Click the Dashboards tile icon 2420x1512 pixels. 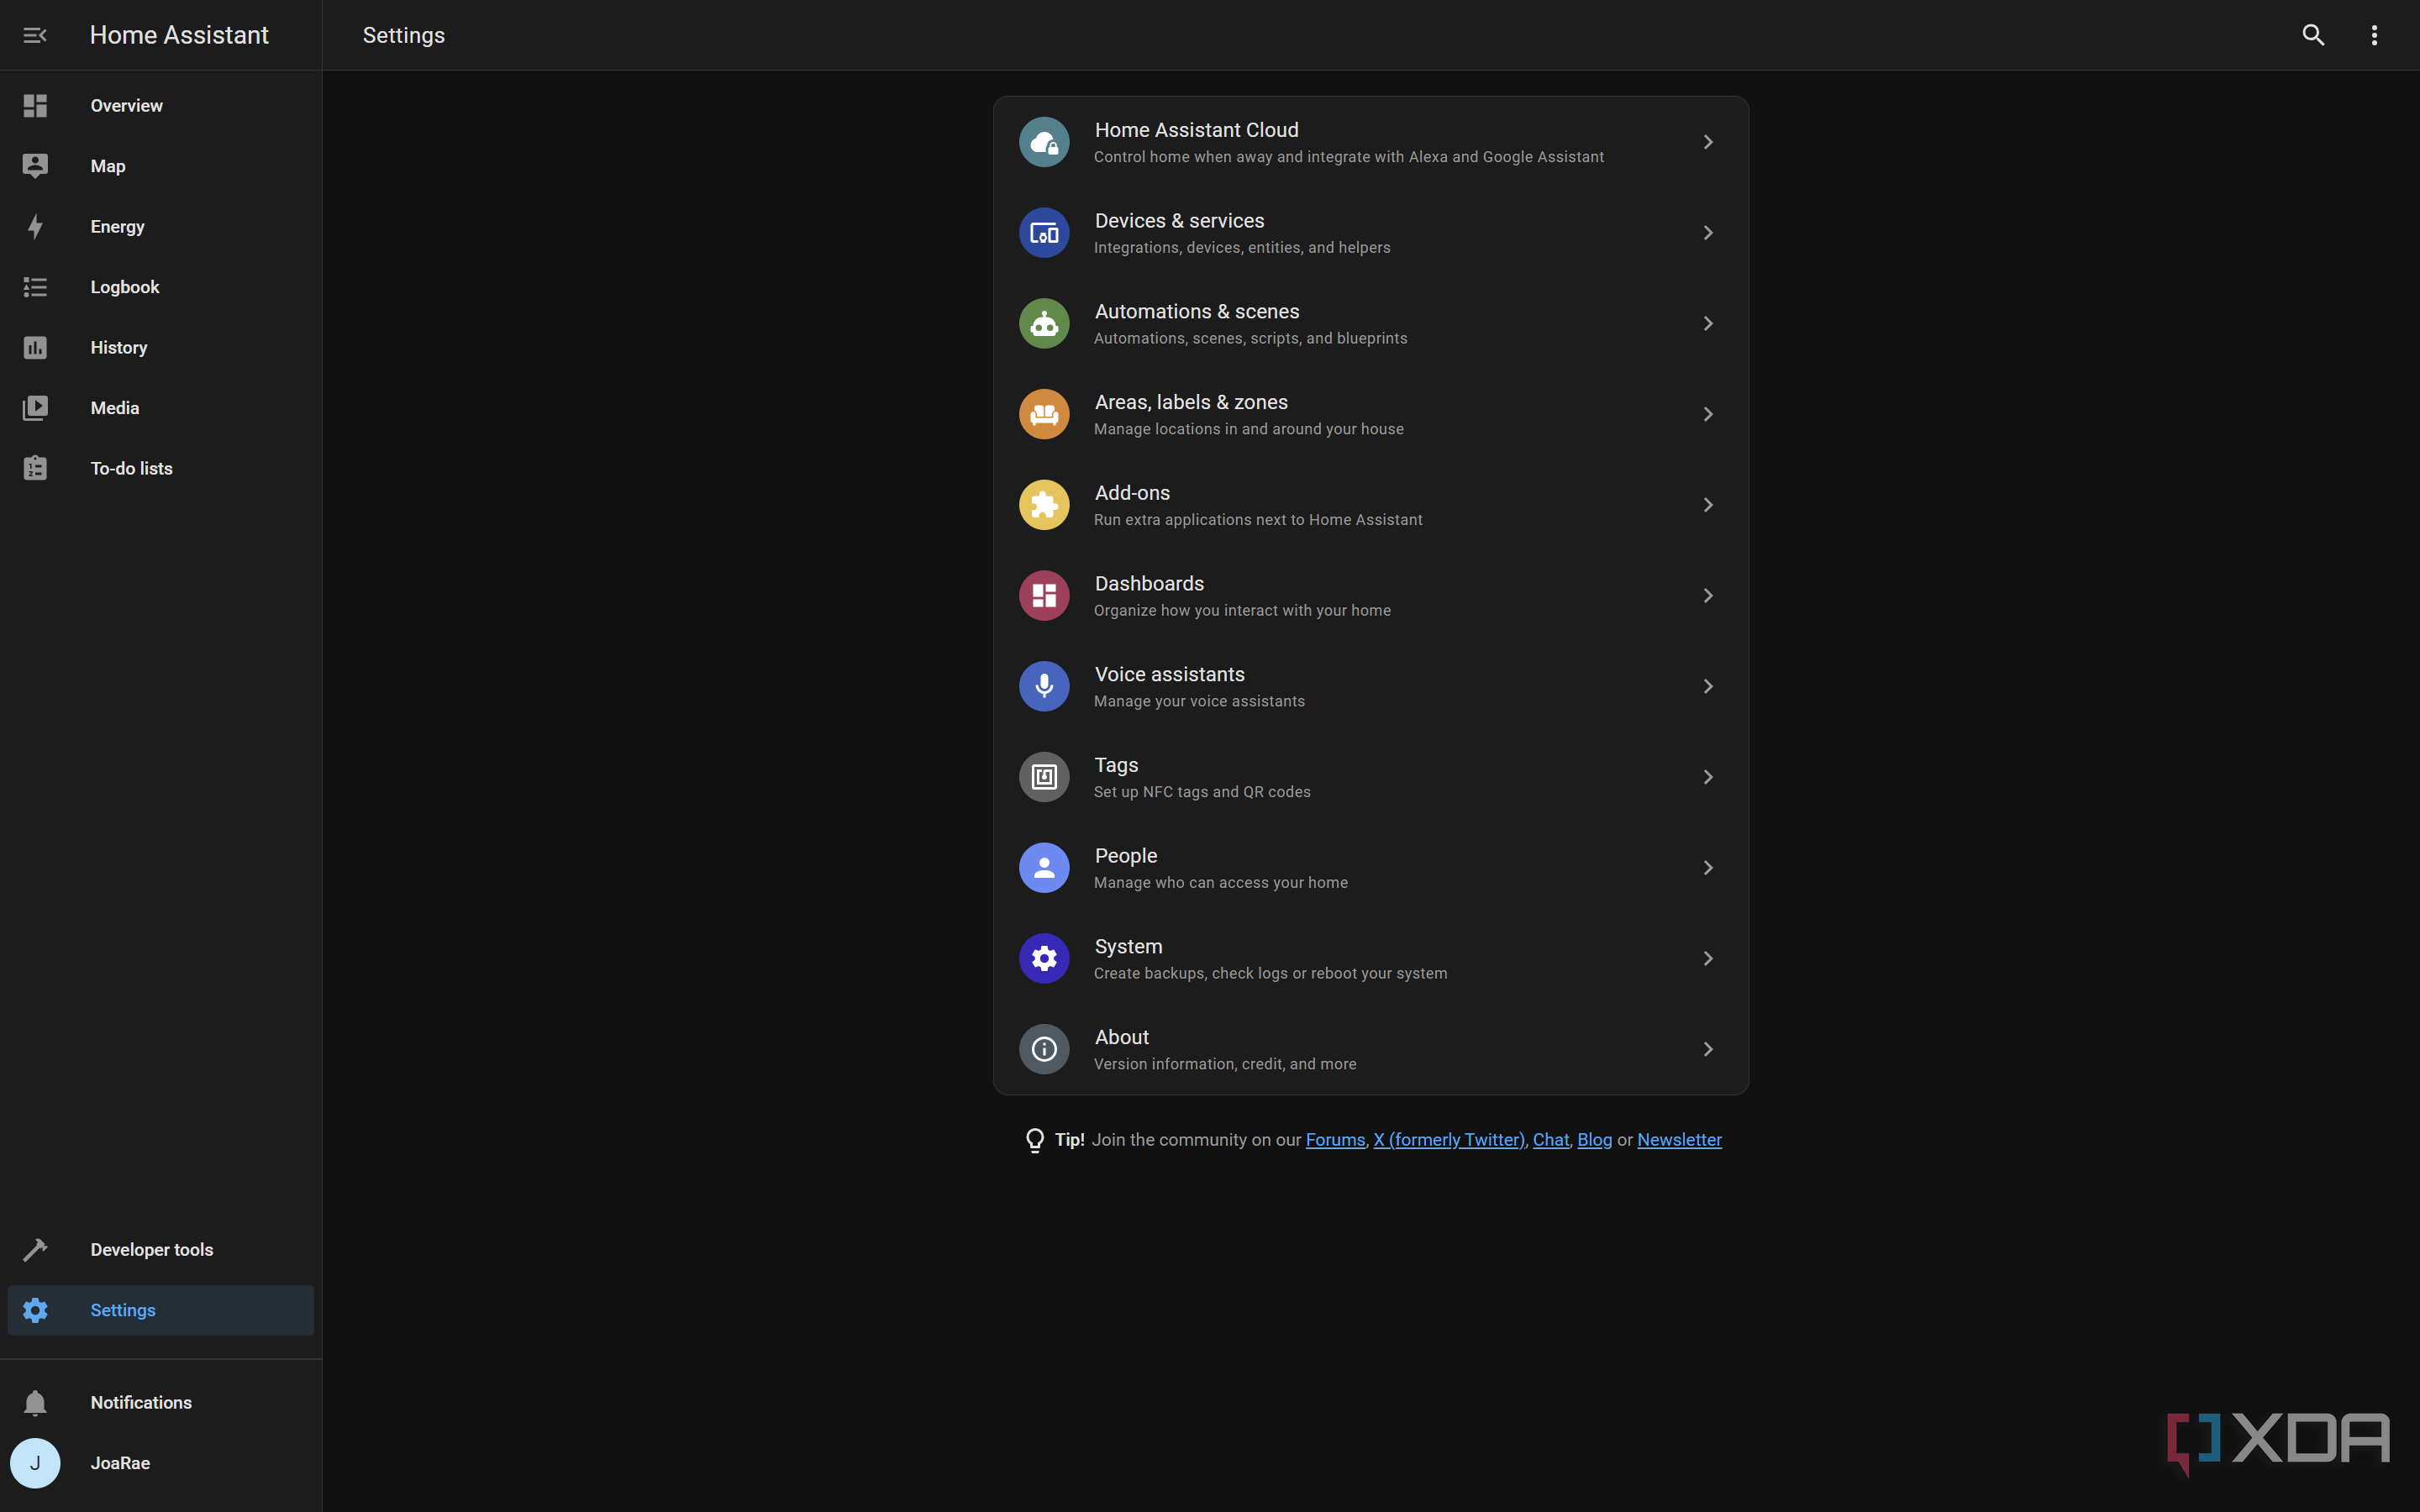pyautogui.click(x=1044, y=596)
